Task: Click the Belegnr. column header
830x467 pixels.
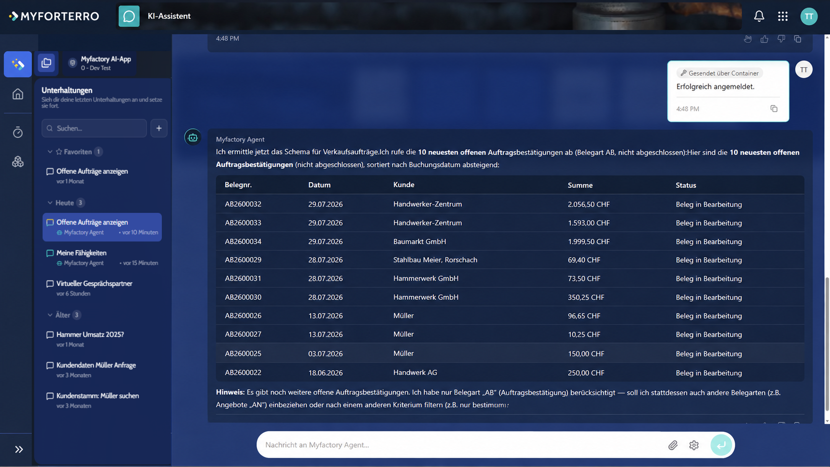Action: pyautogui.click(x=238, y=185)
